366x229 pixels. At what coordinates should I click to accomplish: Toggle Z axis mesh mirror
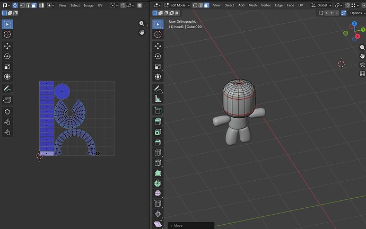tap(336, 13)
